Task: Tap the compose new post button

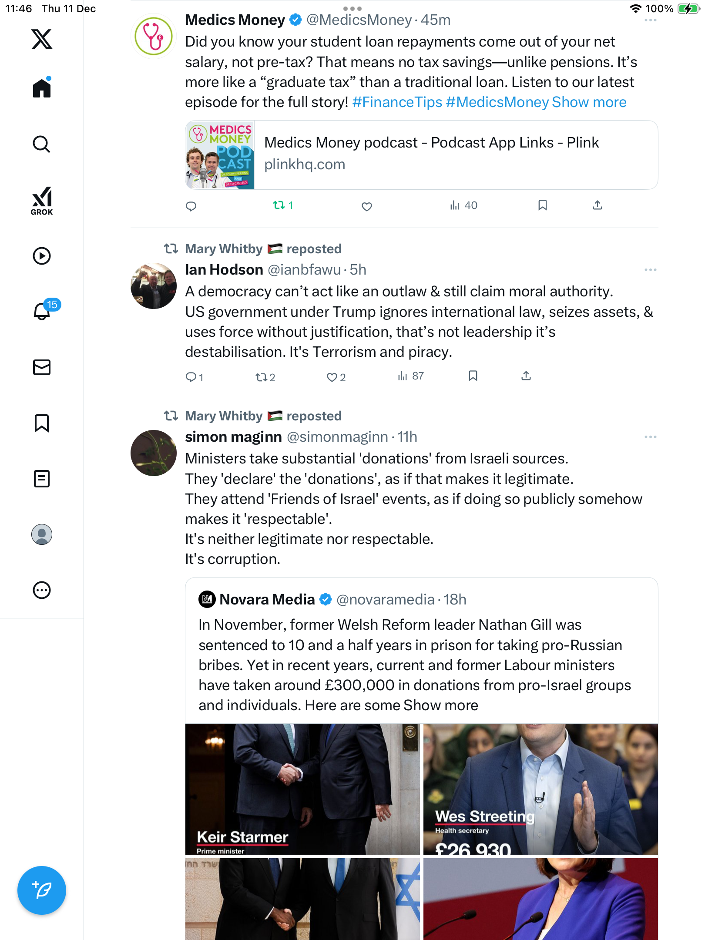Action: point(42,890)
